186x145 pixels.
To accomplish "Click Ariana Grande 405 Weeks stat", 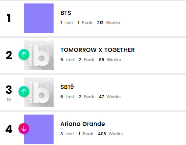I will pyautogui.click(x=110, y=134).
